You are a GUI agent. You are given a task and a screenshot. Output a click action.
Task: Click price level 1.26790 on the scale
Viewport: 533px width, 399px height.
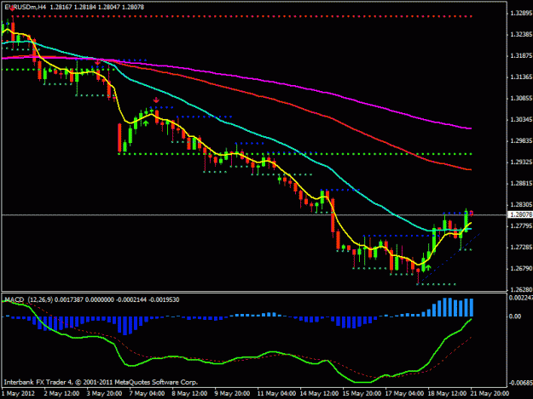(521, 269)
